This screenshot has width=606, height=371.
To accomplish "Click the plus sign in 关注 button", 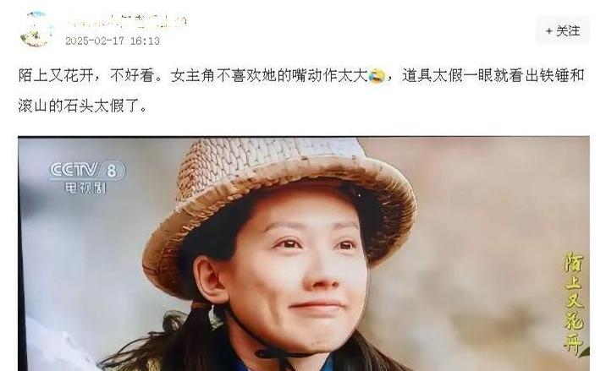I will tap(548, 31).
